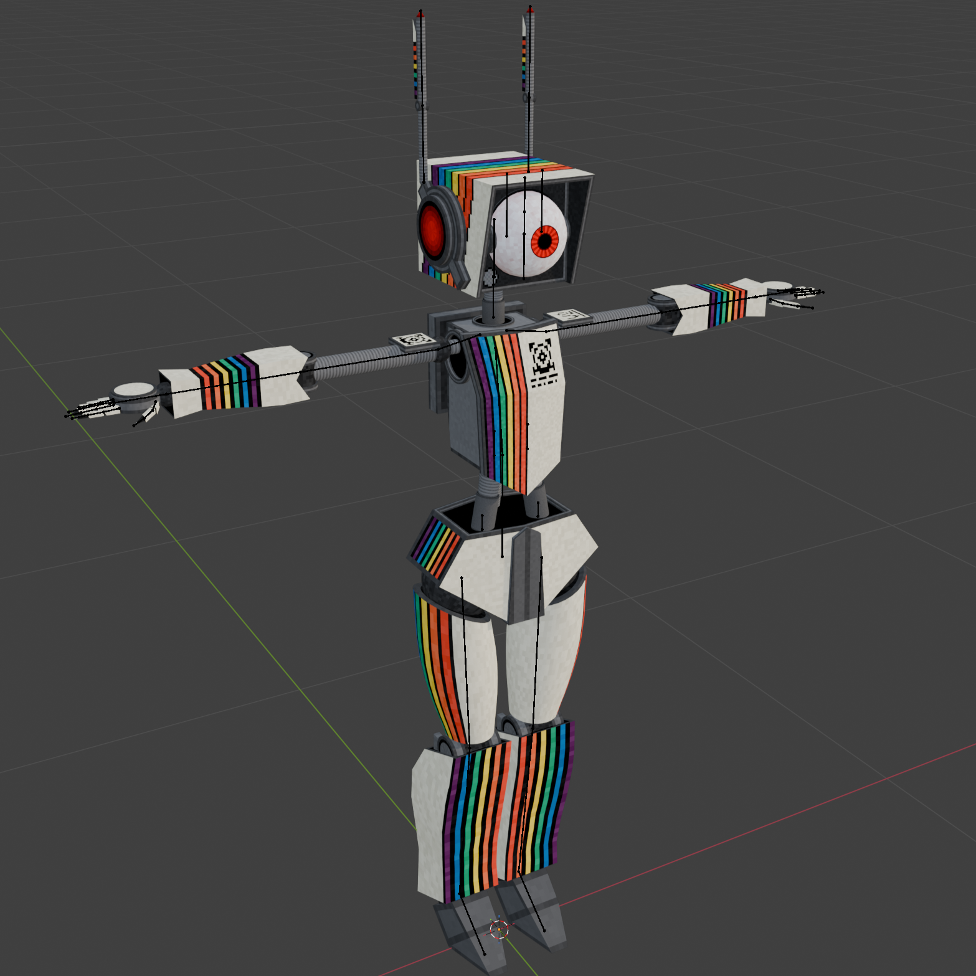This screenshot has width=976, height=976.
Task: Click the tip of the right antenna
Action: tap(530, 9)
